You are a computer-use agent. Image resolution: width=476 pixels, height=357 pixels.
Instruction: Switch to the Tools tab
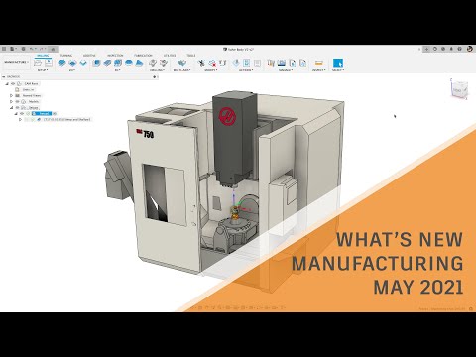click(191, 56)
